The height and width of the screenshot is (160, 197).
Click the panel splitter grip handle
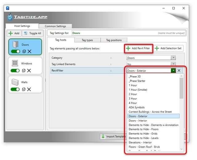point(45,80)
